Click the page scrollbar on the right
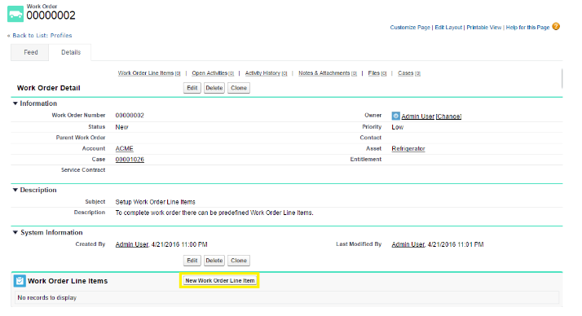582x316 pixels. 562,79
